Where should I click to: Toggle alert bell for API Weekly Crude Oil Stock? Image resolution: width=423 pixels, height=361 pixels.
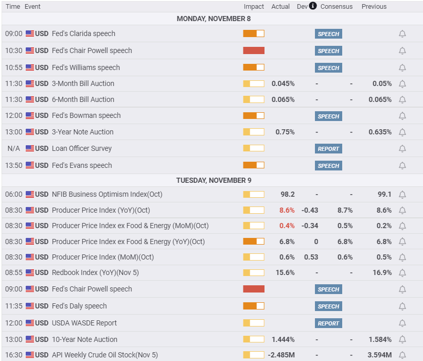tap(402, 355)
